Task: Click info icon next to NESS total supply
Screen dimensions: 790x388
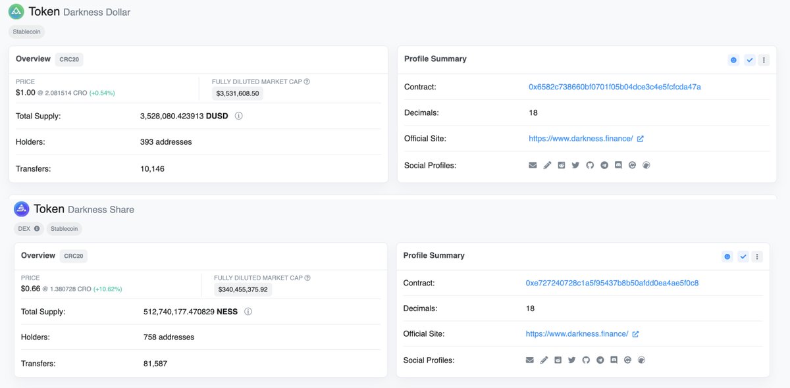Action: tap(248, 312)
